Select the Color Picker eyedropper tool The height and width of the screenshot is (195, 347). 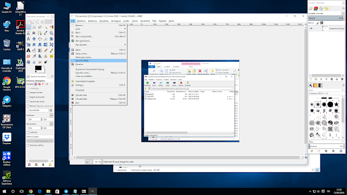pos(46,33)
